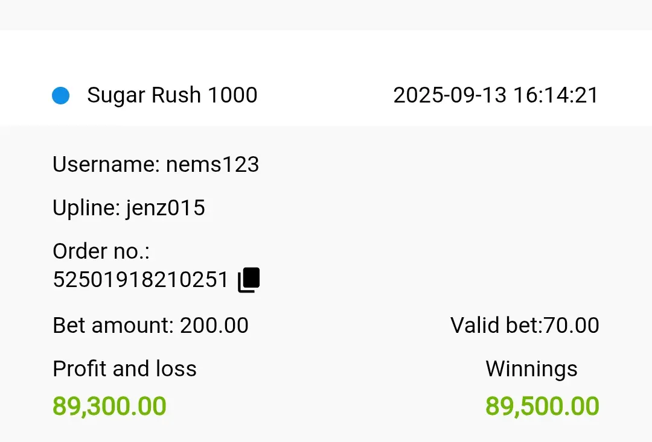Screen dimensions: 652x442
Task: Click the Bet amount label
Action: [113, 325]
